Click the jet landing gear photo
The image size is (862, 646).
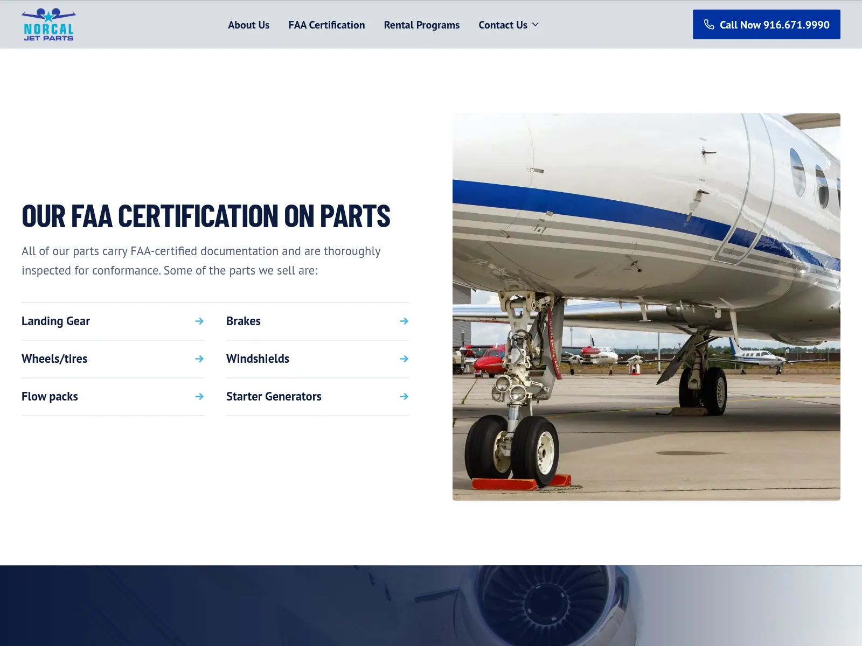point(646,307)
